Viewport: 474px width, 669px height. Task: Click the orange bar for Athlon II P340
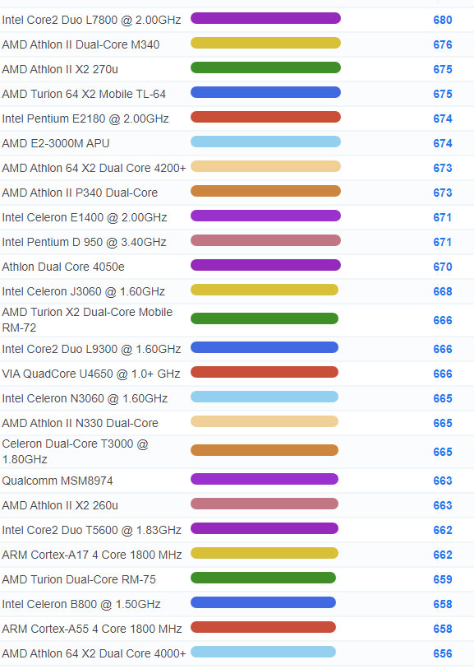pos(265,192)
